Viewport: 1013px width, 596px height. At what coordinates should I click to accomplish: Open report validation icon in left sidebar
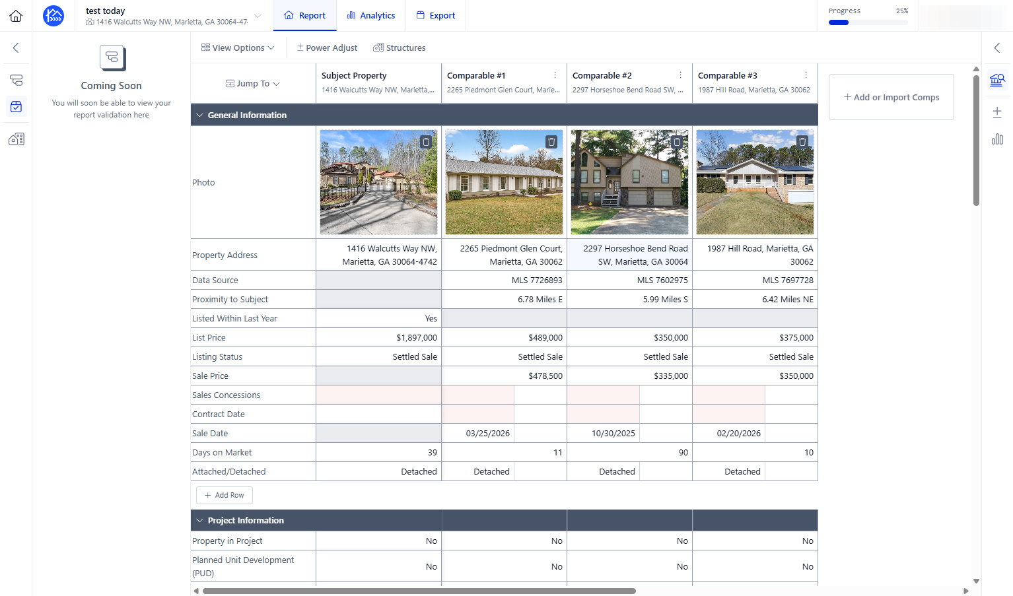pyautogui.click(x=17, y=106)
